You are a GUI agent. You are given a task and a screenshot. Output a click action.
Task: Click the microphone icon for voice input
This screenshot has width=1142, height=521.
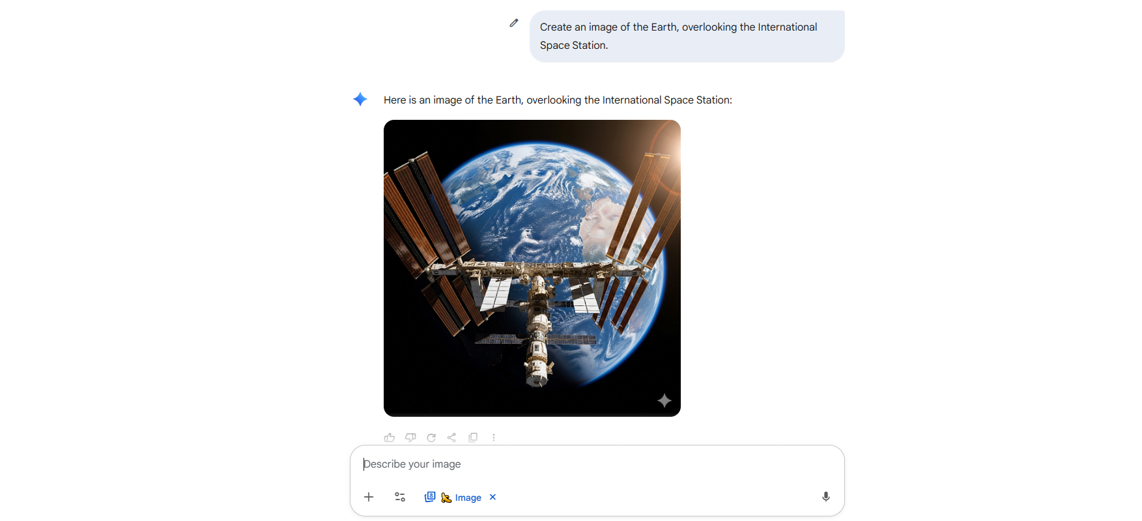[x=825, y=497]
